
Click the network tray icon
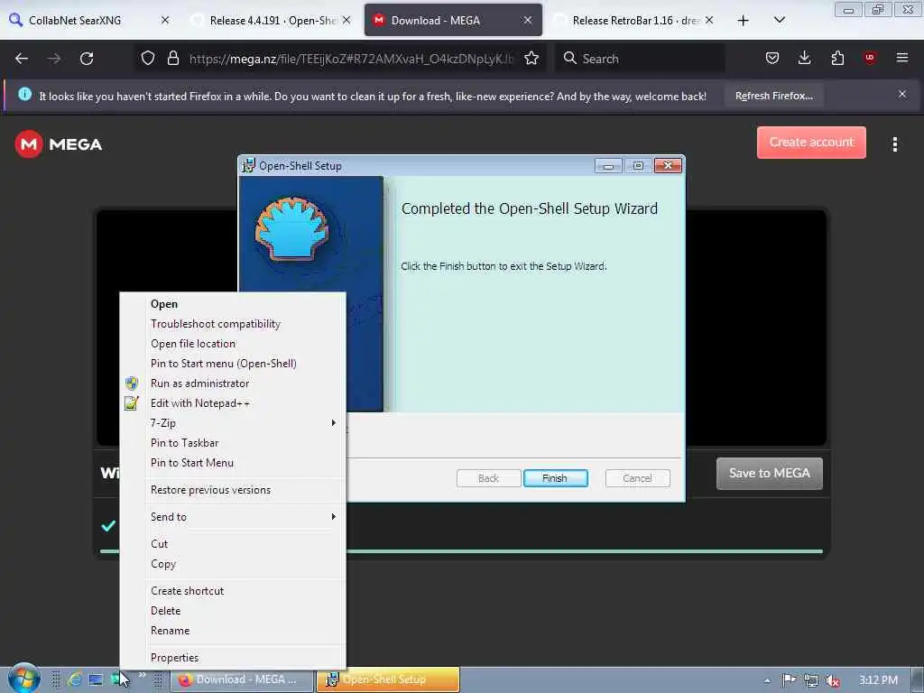pos(811,680)
